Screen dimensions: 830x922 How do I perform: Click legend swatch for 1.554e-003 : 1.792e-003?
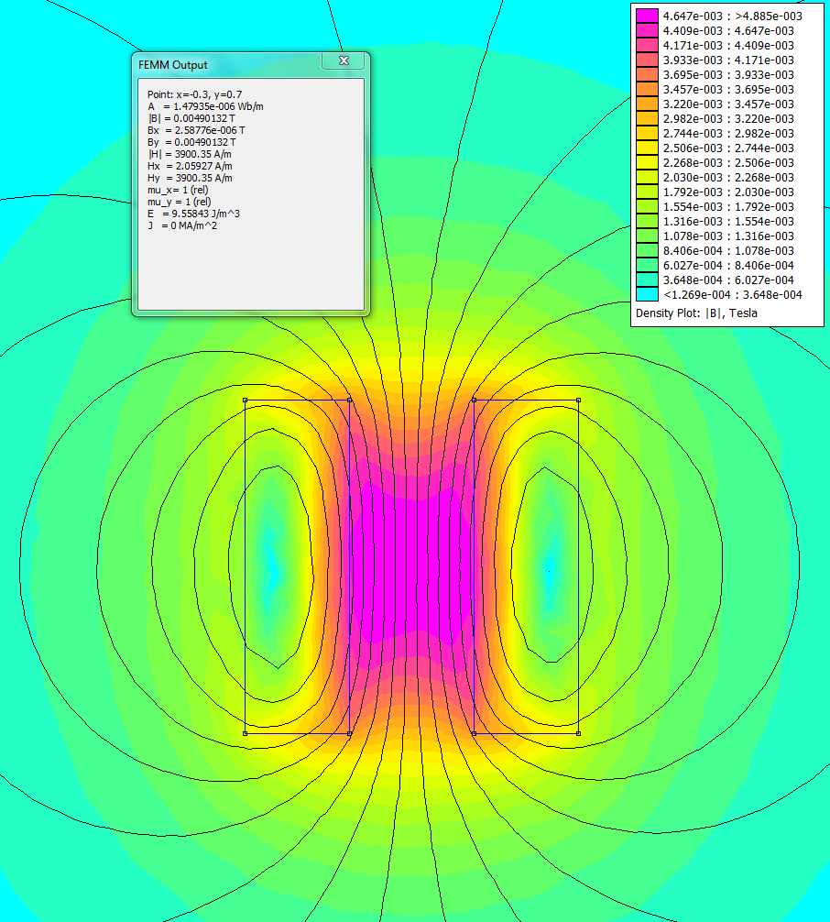[647, 206]
